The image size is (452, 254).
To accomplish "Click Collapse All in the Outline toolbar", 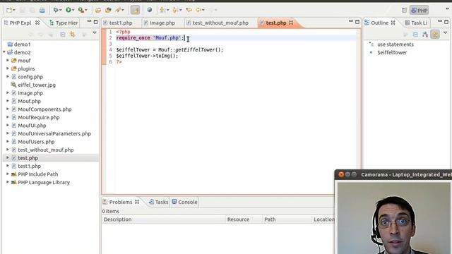I will pos(415,35).
